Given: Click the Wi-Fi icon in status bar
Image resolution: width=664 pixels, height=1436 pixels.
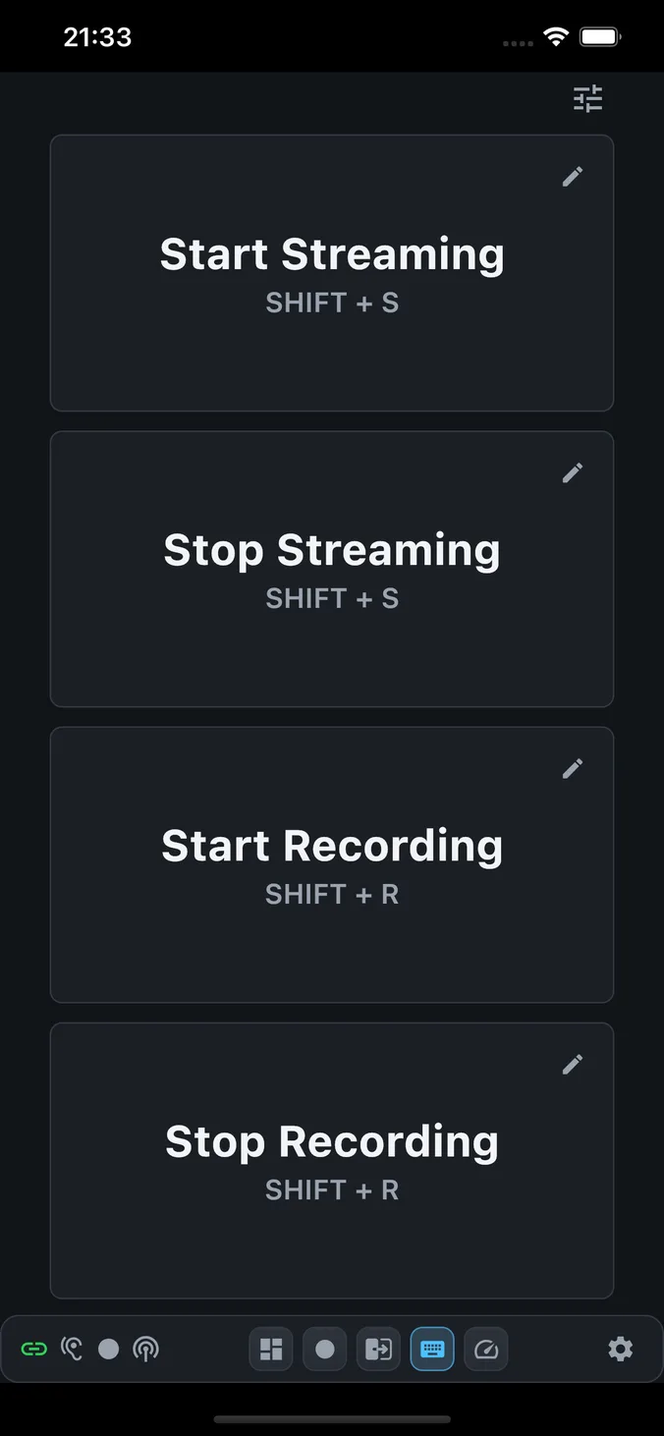Looking at the screenshot, I should pos(556,37).
